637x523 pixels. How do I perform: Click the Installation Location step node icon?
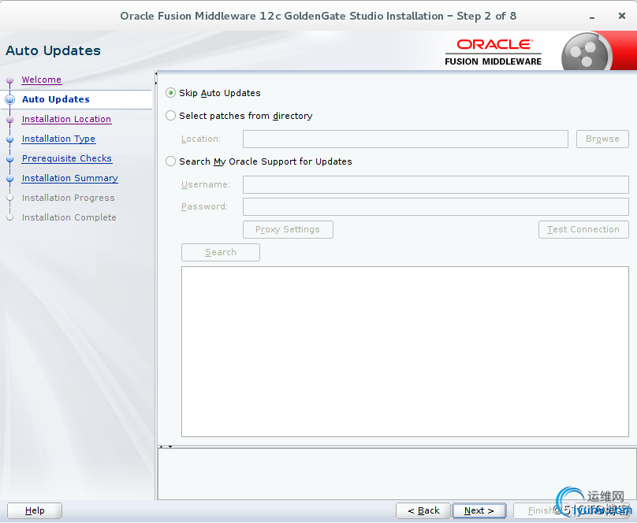[10, 119]
